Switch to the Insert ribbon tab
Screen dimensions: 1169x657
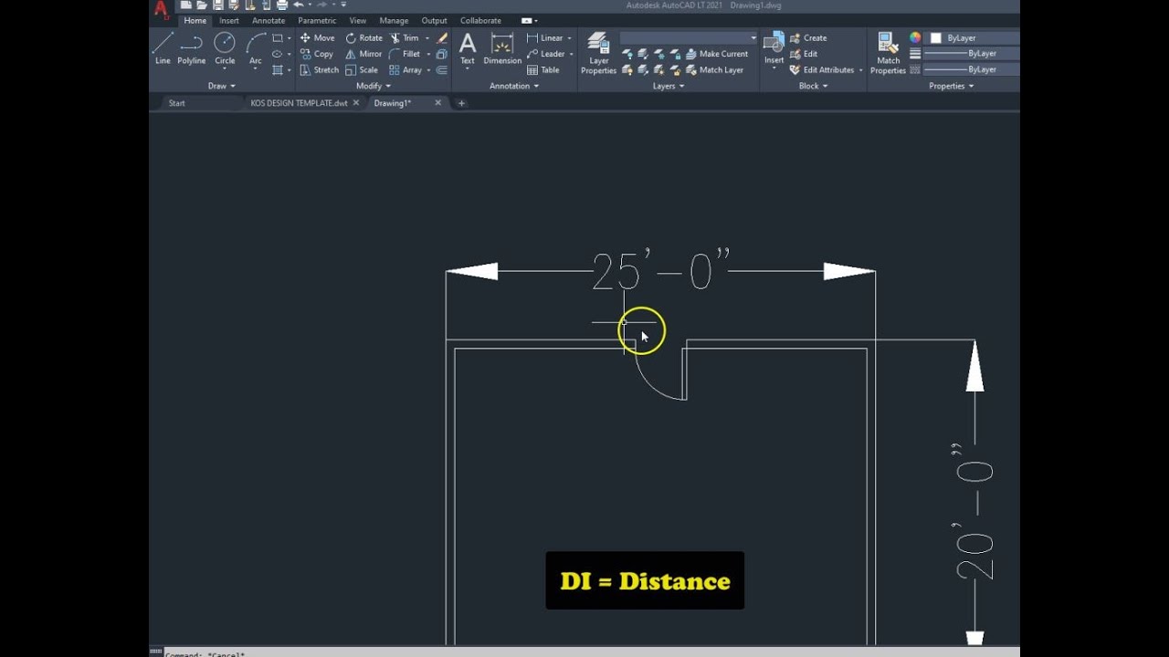click(x=229, y=21)
